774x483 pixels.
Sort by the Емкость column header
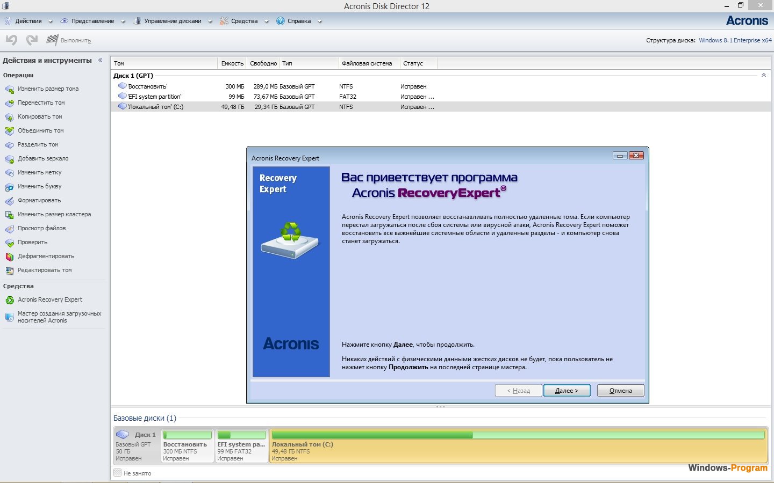232,63
